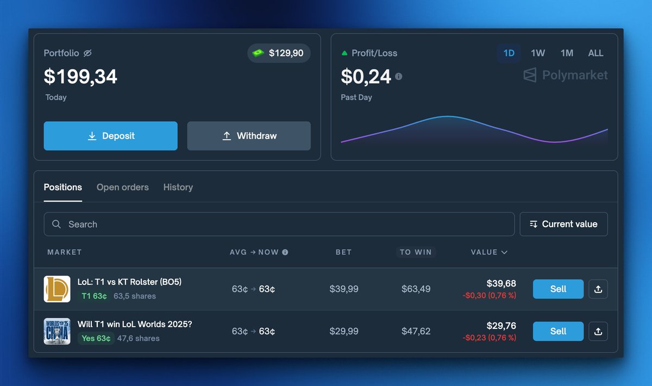Switch to the History tab

coord(178,187)
